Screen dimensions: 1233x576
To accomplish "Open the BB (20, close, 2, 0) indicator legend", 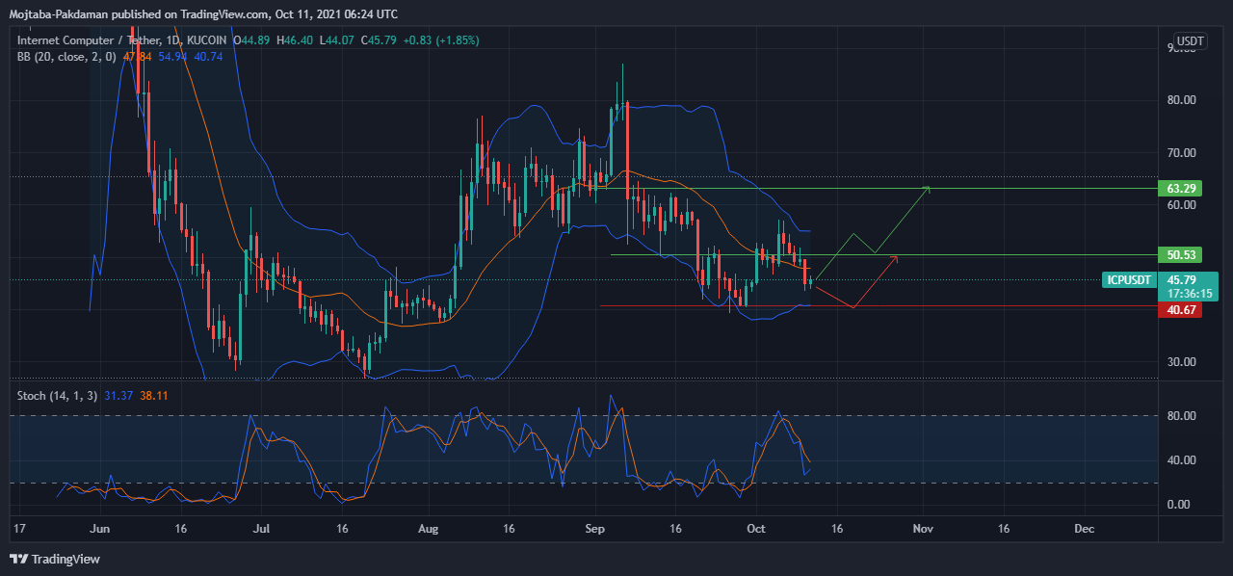I will coord(66,57).
